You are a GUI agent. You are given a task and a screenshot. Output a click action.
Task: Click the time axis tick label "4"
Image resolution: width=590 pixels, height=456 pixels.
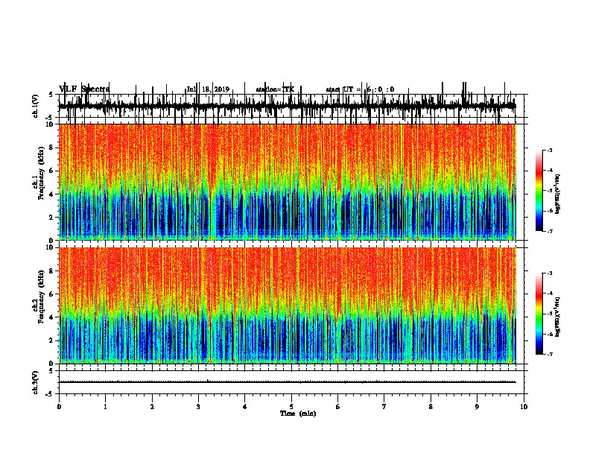pyautogui.click(x=244, y=406)
